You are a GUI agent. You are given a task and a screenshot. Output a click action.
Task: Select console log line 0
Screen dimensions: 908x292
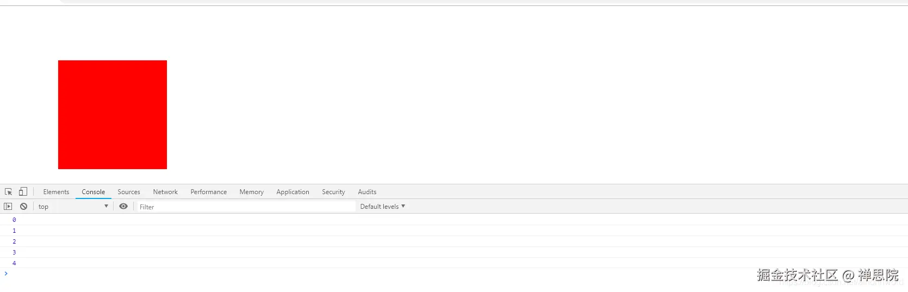[454, 220]
